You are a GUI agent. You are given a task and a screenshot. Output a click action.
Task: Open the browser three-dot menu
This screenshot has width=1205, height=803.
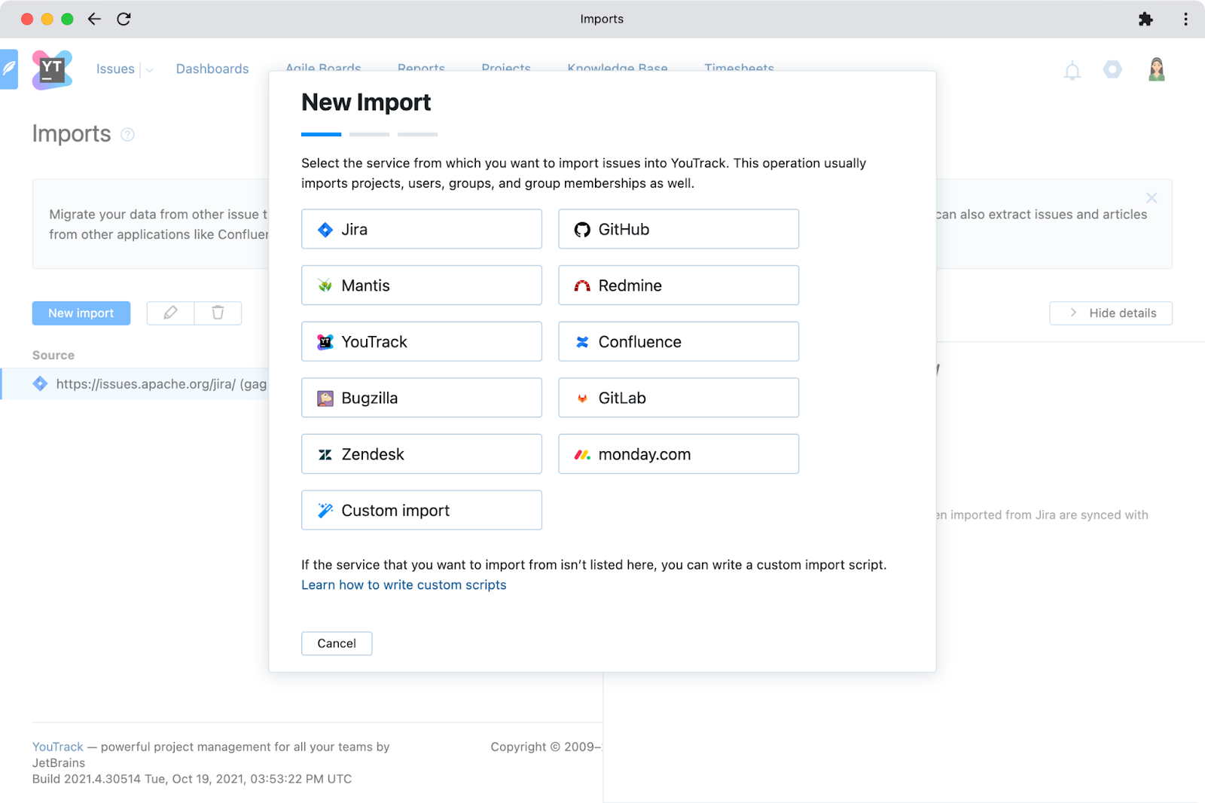[1185, 19]
